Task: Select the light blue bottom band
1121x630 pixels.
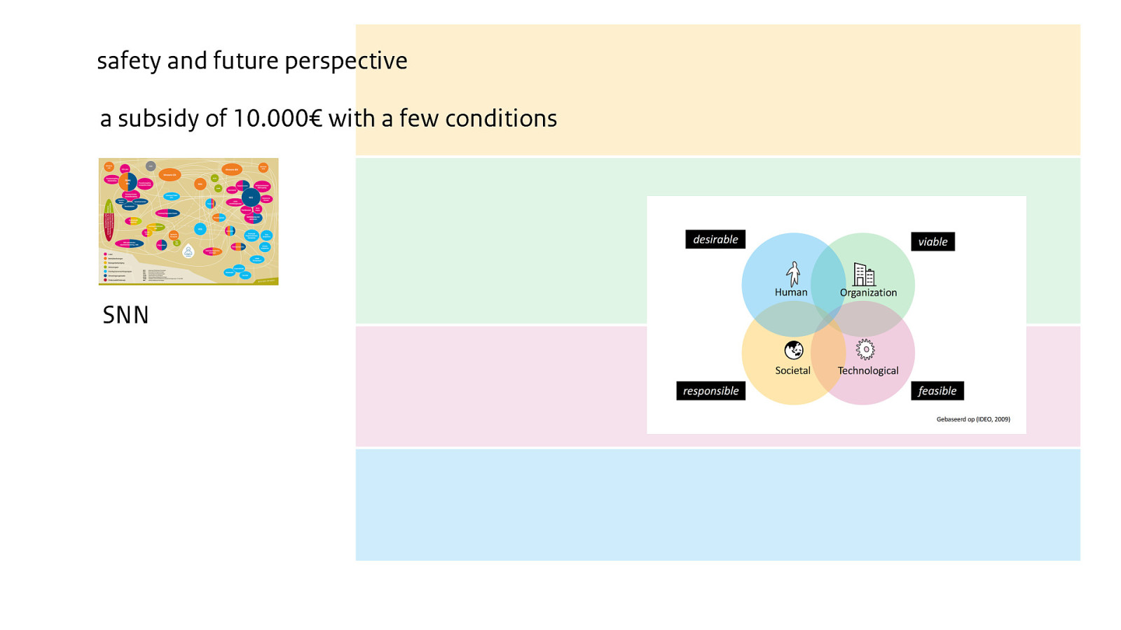Action: point(718,505)
